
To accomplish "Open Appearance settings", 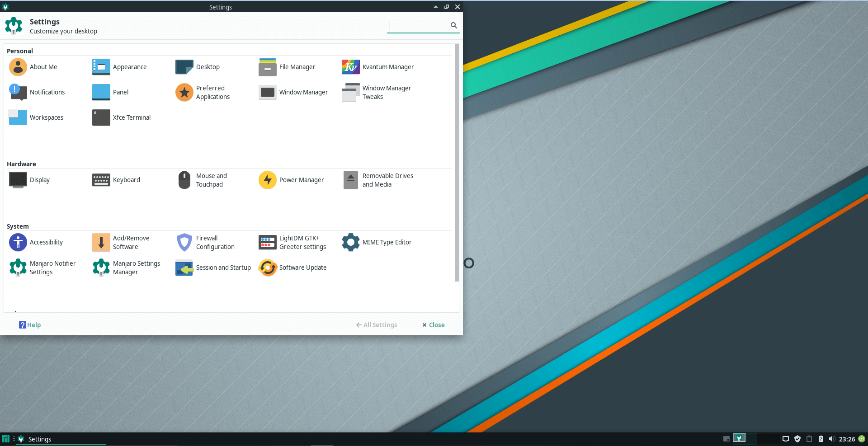I will pyautogui.click(x=119, y=67).
